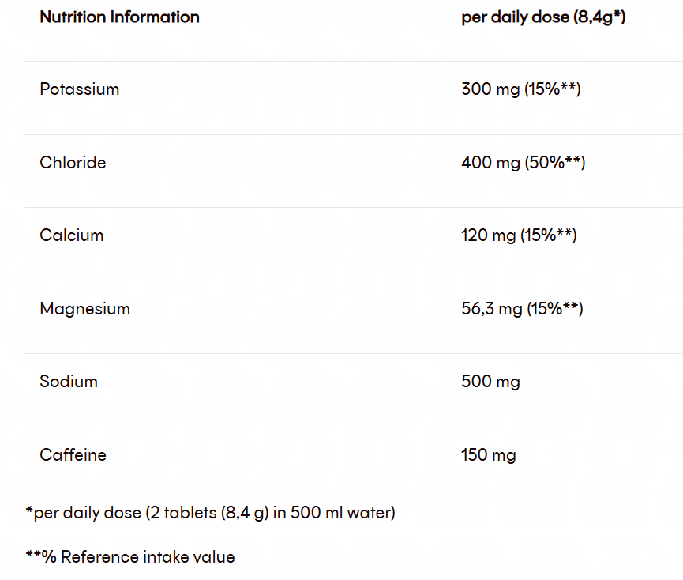Click the footnote about 2 tablets in water
This screenshot has height=580, width=683.
click(210, 513)
